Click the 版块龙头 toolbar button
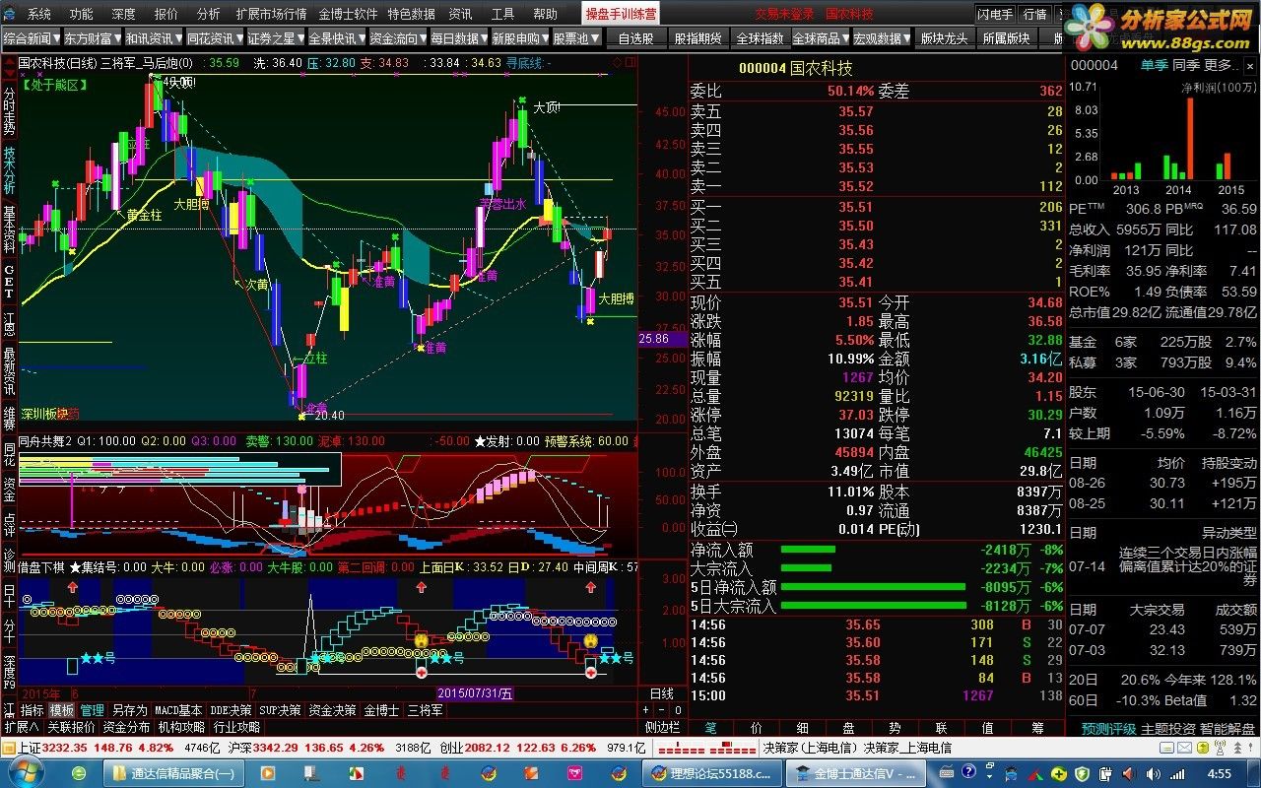The width and height of the screenshot is (1261, 788). [945, 38]
